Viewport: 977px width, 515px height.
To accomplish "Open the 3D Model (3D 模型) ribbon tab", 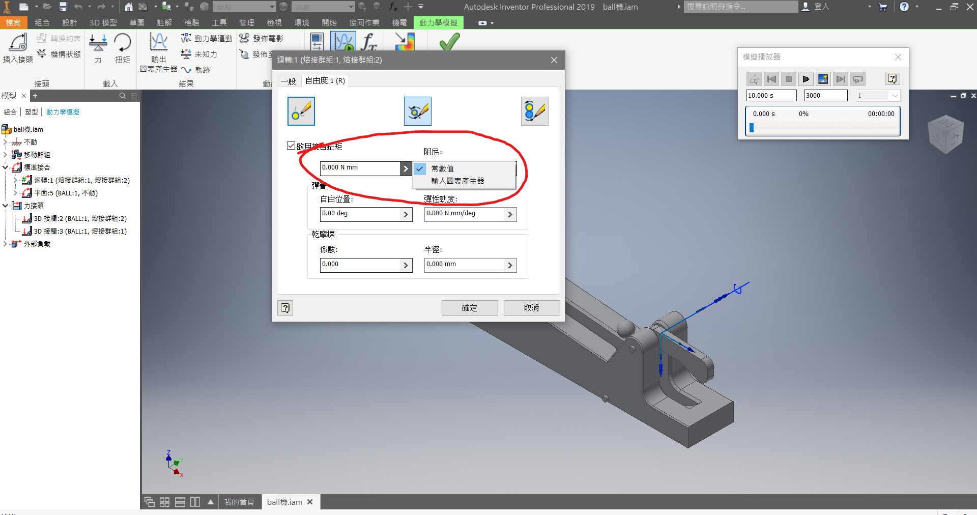I will click(x=103, y=23).
